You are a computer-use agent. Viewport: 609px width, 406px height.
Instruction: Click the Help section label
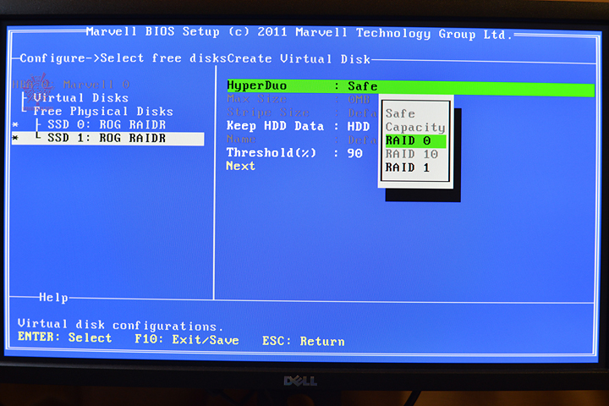pos(53,298)
